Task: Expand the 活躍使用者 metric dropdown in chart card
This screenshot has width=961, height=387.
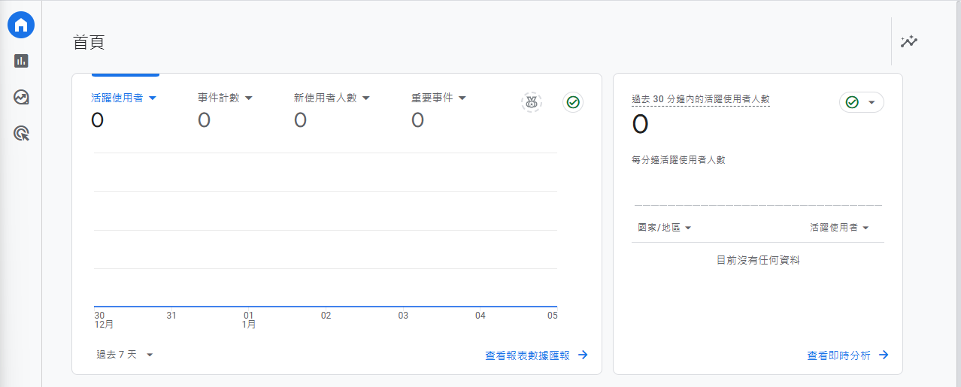Action: click(x=124, y=98)
